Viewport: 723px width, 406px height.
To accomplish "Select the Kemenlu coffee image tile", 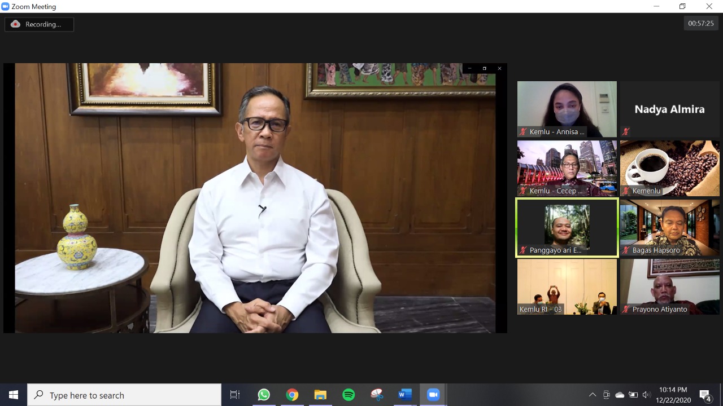I will coord(670,168).
